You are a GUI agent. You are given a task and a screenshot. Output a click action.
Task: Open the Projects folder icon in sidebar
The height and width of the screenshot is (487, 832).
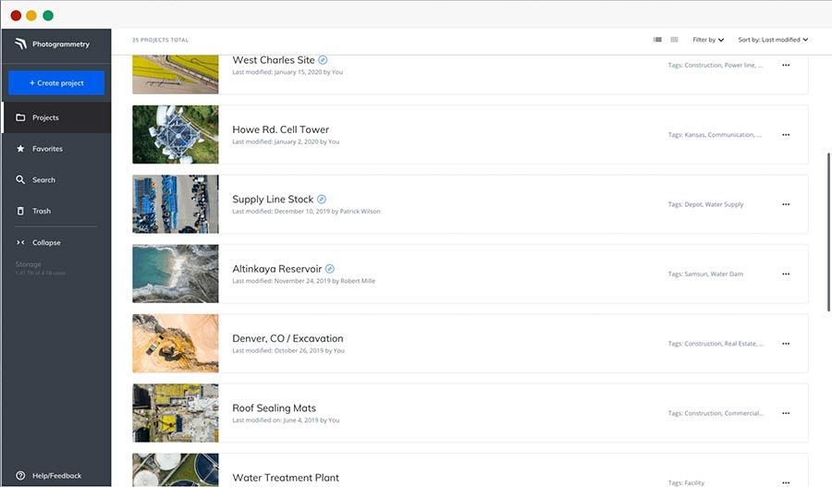pos(20,117)
